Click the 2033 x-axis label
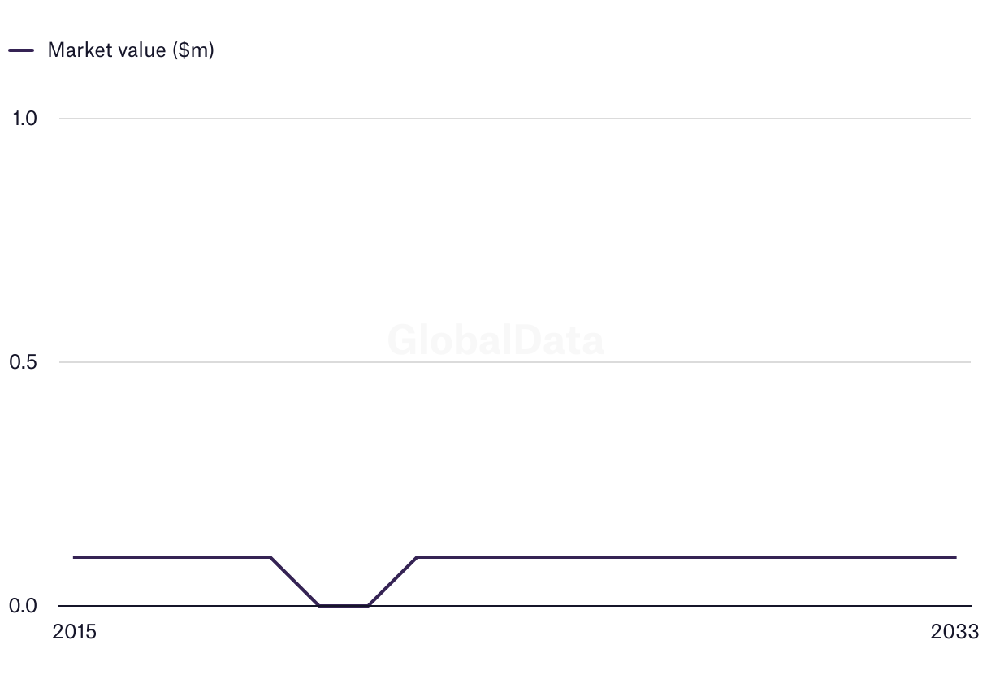 coord(956,632)
